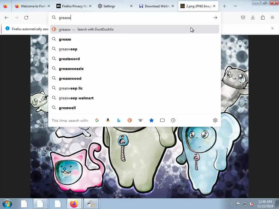Close the 2.png image tab
Viewport: 279px width, 209px height.
(x=214, y=6)
